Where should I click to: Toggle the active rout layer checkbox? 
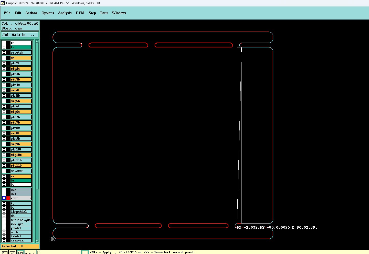click(x=4, y=198)
